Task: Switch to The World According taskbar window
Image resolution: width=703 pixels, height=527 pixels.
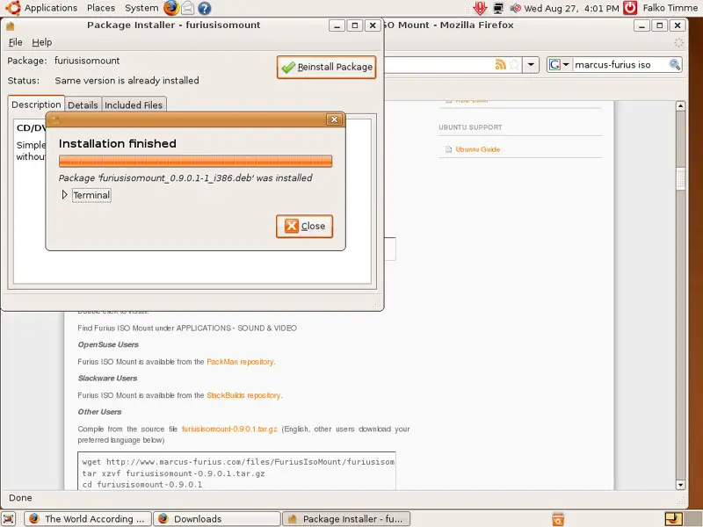Action: tap(88, 519)
